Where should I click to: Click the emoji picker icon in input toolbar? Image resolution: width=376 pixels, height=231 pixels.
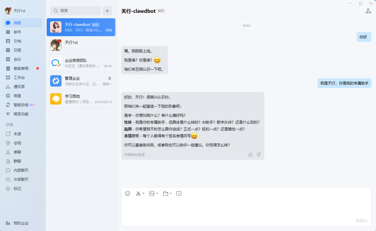(127, 193)
